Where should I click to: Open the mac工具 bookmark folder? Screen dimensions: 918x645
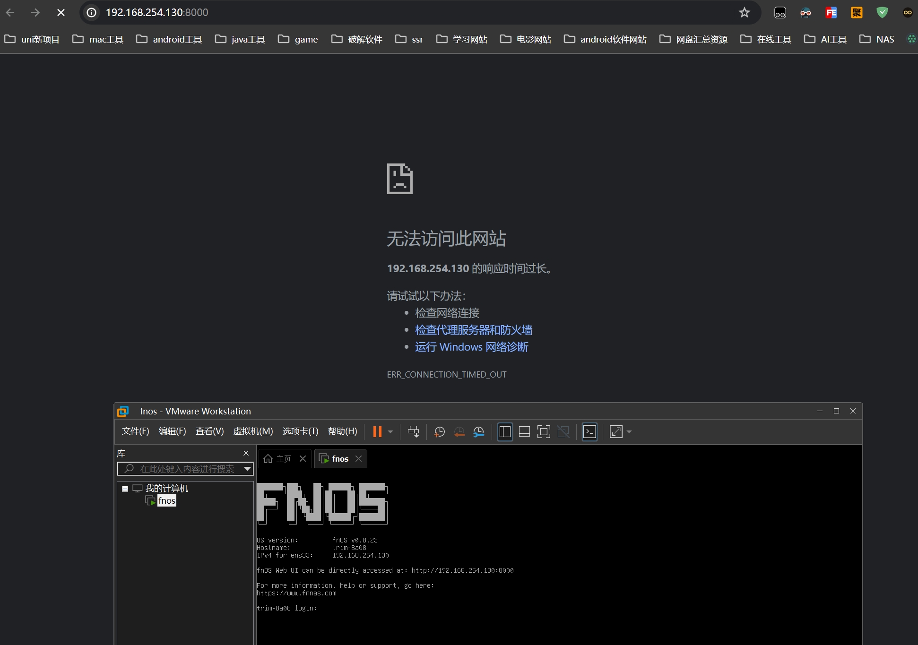coord(98,39)
